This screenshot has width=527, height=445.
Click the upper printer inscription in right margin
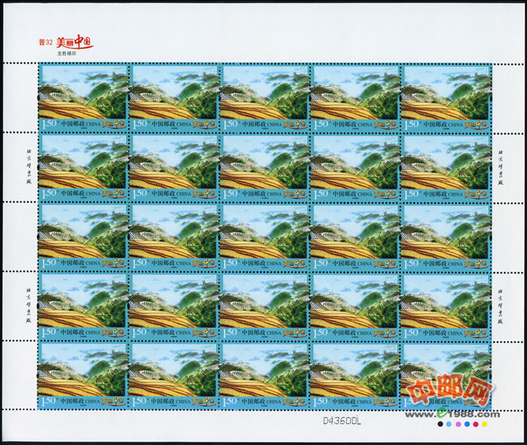[500, 165]
